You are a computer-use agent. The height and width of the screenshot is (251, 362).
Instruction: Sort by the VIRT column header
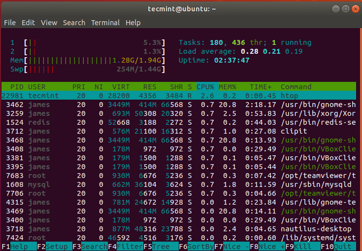click(x=121, y=87)
